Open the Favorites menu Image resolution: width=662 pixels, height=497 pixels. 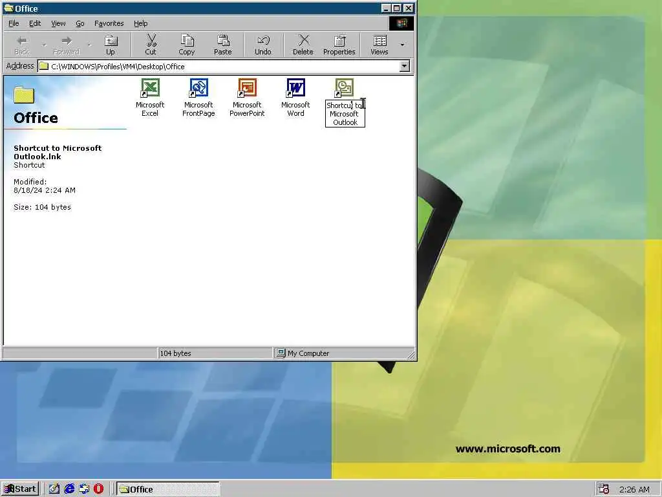click(109, 24)
